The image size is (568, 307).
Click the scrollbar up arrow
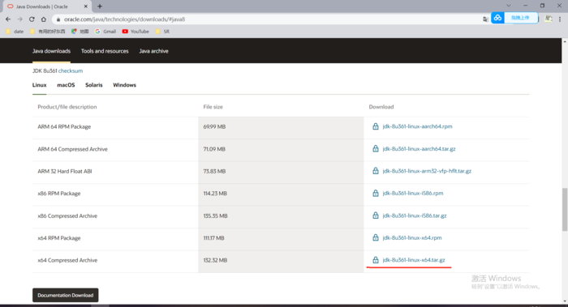tap(565, 41)
